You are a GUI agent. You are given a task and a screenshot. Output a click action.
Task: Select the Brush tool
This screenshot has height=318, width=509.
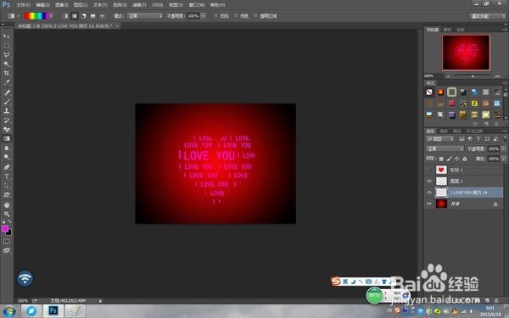click(x=7, y=102)
